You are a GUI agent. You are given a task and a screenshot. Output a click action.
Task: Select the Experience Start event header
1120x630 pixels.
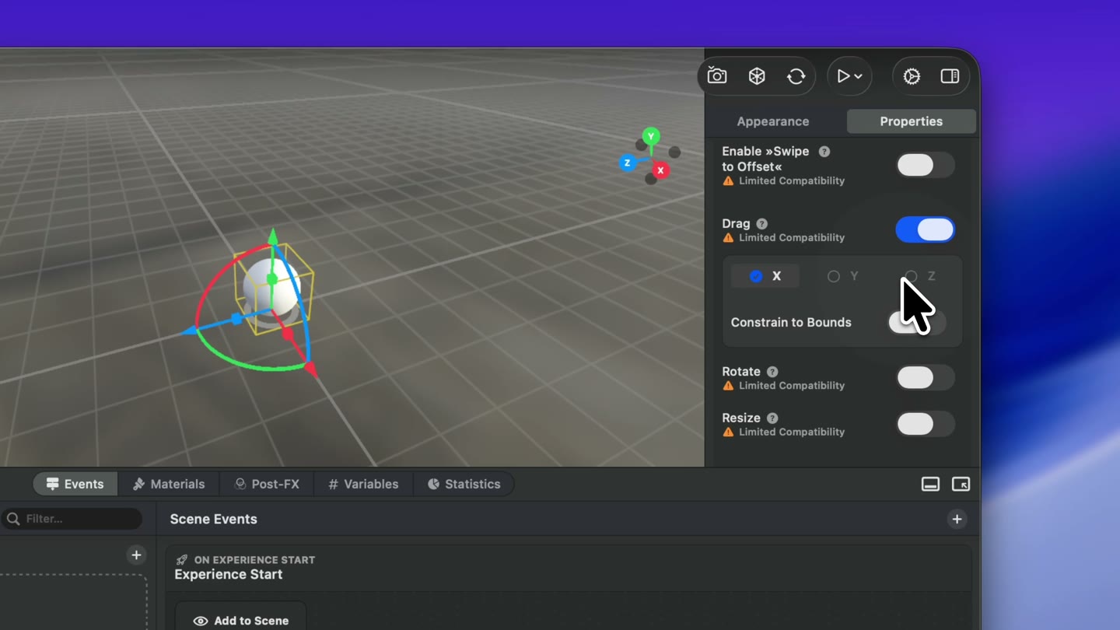point(569,568)
